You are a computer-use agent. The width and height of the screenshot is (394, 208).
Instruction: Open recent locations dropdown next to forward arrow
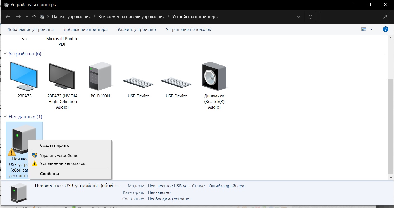click(x=27, y=17)
